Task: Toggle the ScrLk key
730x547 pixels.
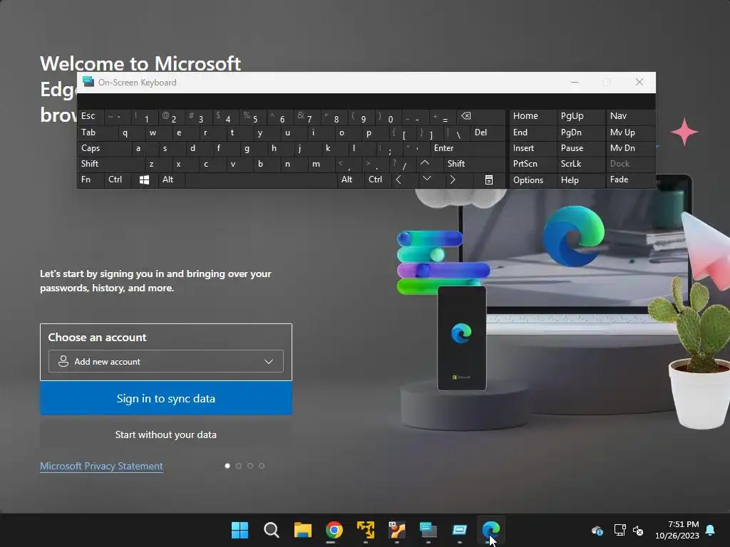Action: click(580, 164)
